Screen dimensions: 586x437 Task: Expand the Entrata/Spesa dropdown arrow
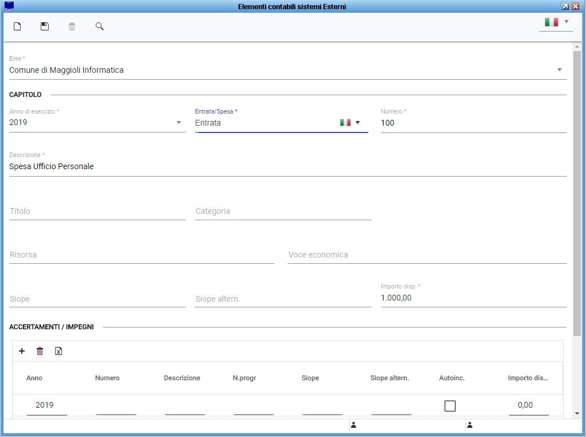coord(358,122)
